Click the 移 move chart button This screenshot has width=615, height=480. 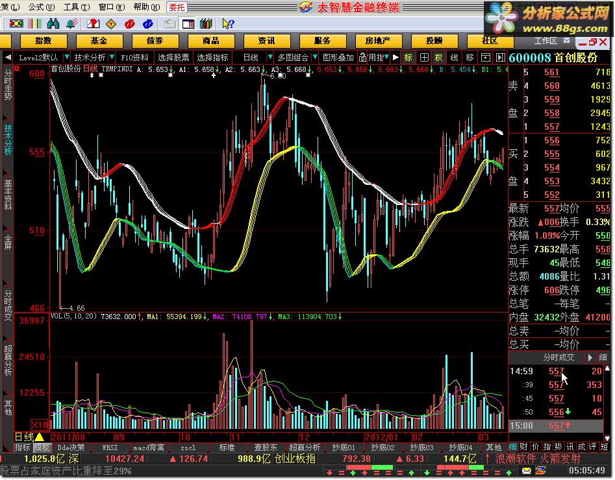click(x=470, y=58)
